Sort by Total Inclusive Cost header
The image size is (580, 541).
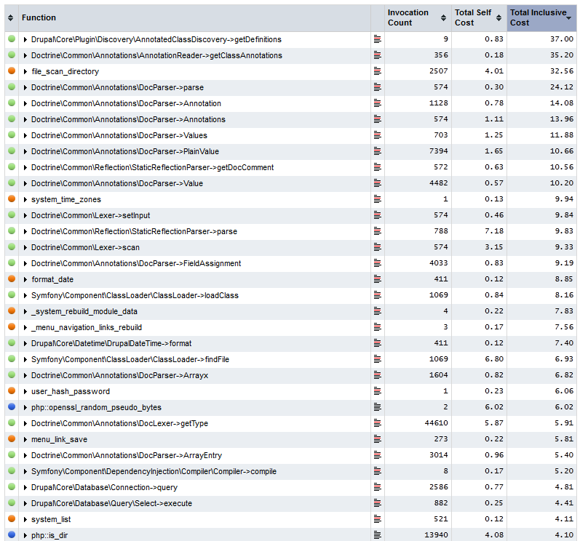[541, 17]
